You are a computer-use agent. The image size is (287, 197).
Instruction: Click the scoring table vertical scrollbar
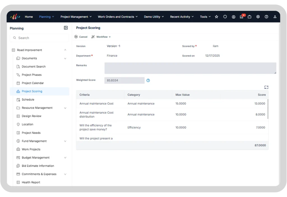268,109
